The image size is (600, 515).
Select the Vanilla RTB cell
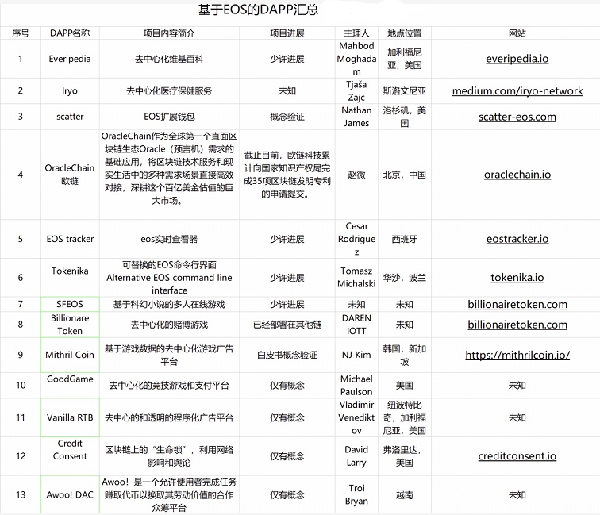[x=70, y=417]
